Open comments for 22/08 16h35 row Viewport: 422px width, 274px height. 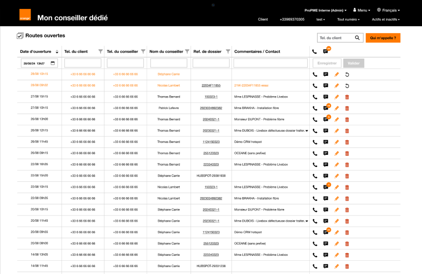[325, 165]
